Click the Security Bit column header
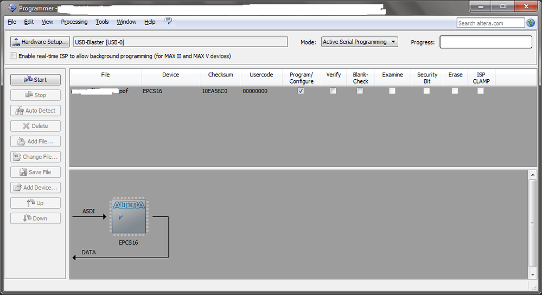542x295 pixels. pyautogui.click(x=427, y=78)
